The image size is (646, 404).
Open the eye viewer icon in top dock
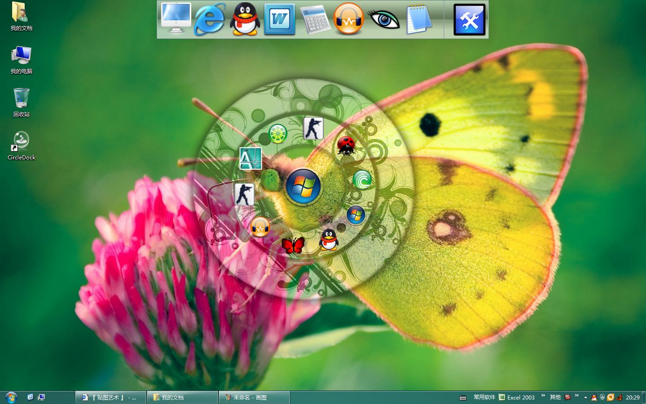pos(384,19)
